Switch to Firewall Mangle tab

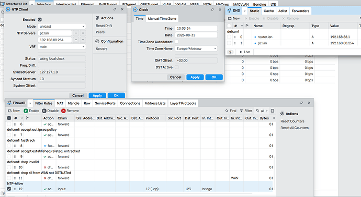(x=73, y=103)
